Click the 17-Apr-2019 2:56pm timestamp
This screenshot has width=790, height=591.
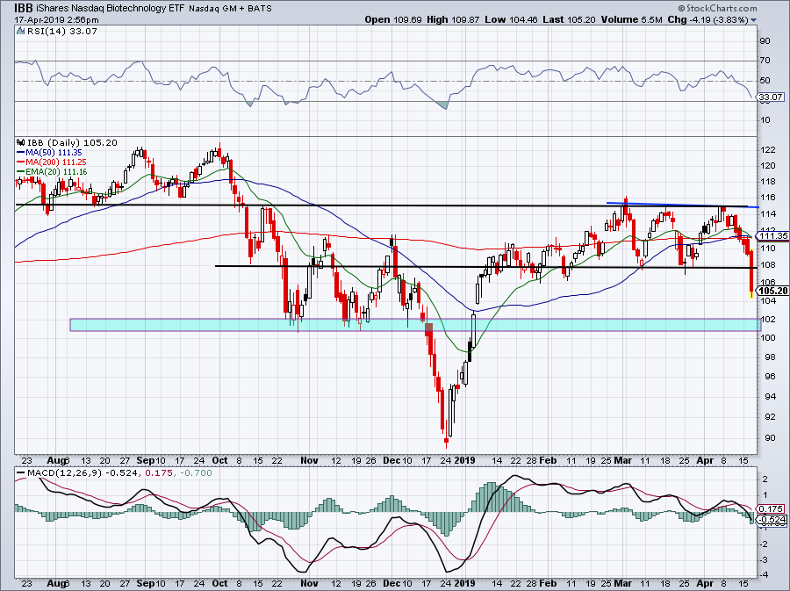tap(56, 20)
